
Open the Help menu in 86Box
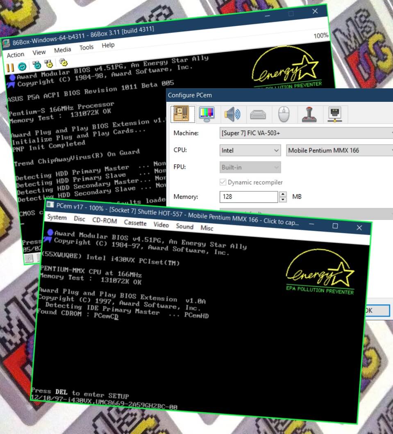tap(108, 45)
